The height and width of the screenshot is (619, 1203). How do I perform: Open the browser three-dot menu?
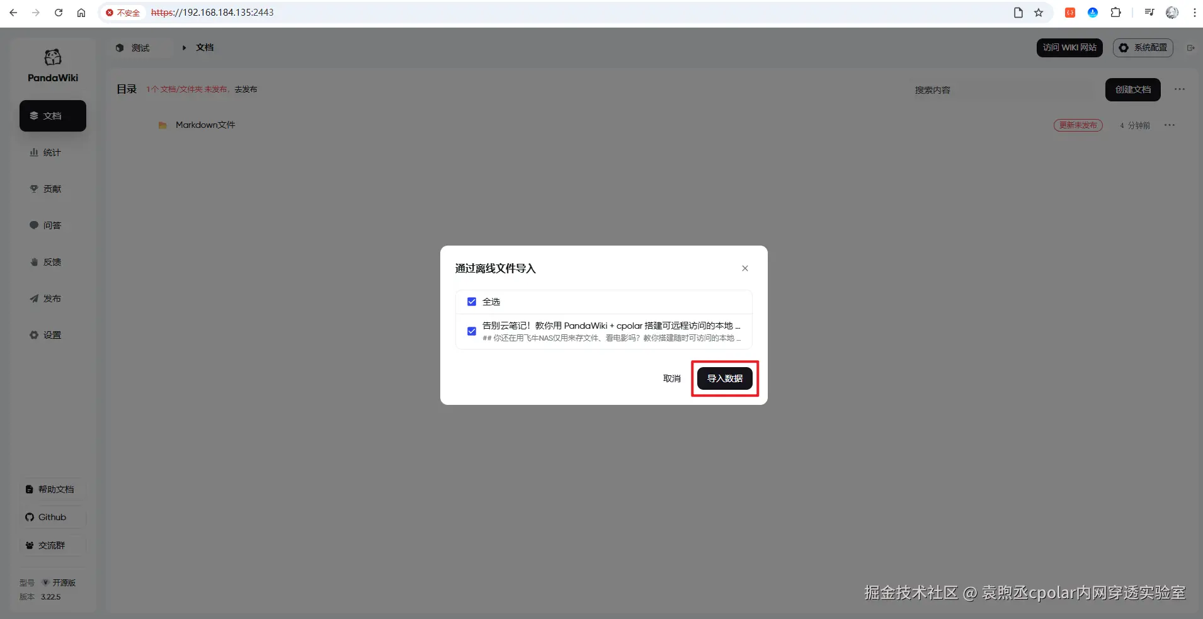1194,13
